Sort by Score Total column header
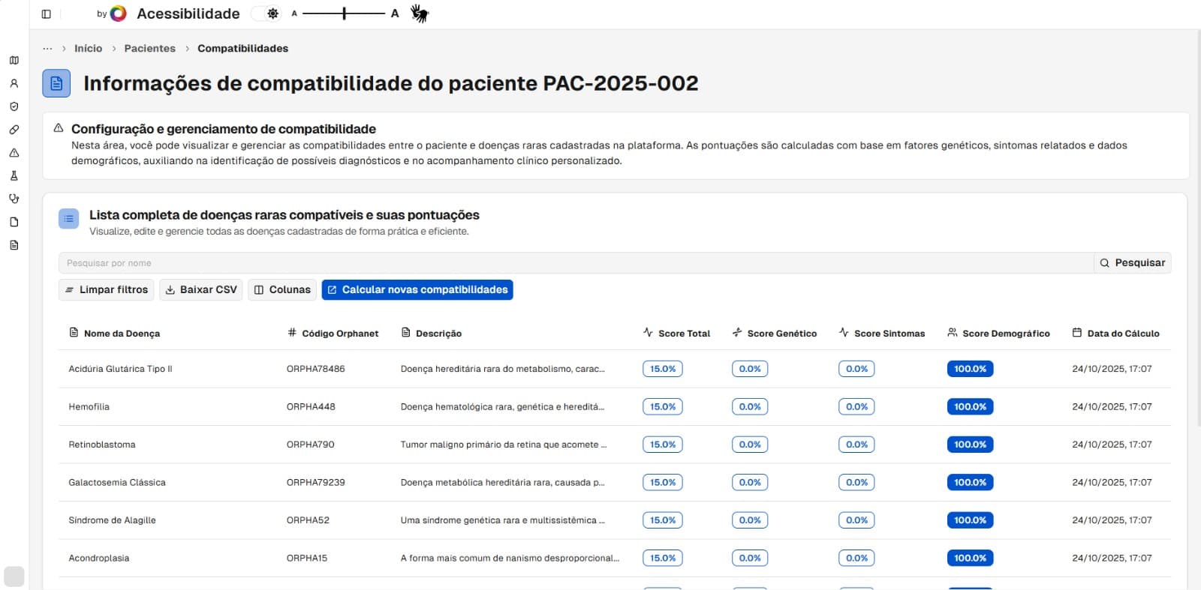The image size is (1201, 590). pos(677,334)
